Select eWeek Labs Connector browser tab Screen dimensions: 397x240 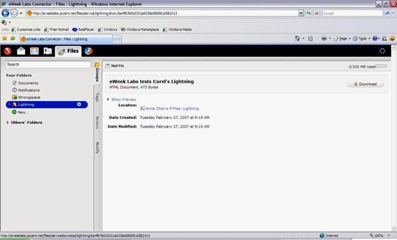[x=66, y=39]
